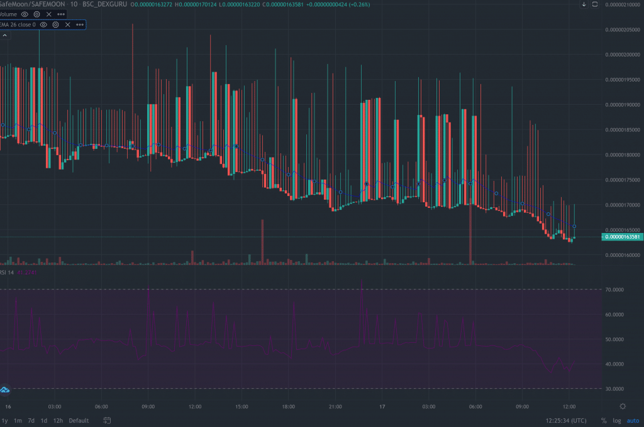Open more options for EMA 26 indicator

(x=80, y=24)
